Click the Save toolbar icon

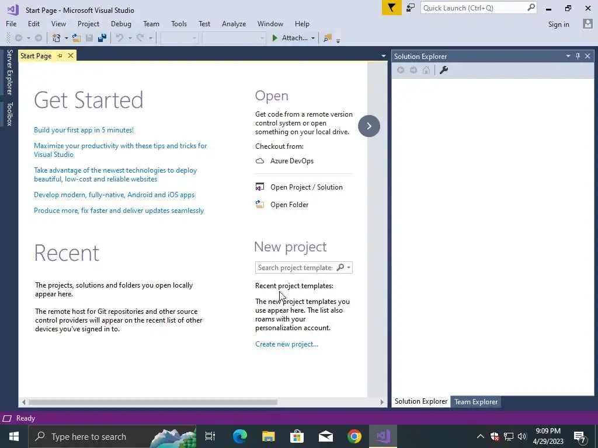coord(89,38)
